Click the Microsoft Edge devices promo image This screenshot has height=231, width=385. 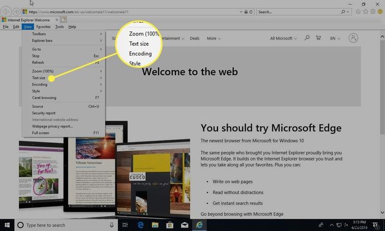coord(104,169)
